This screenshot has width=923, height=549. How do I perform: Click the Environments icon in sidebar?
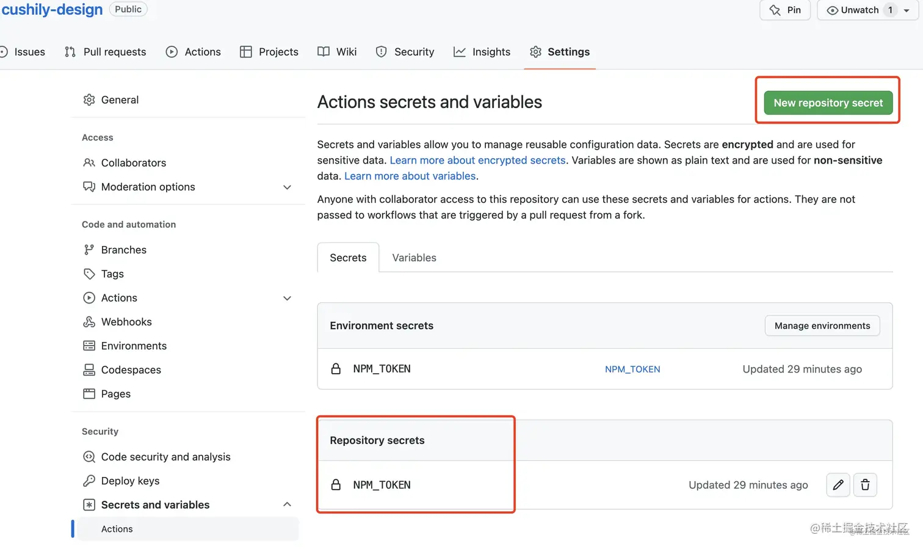(x=89, y=346)
